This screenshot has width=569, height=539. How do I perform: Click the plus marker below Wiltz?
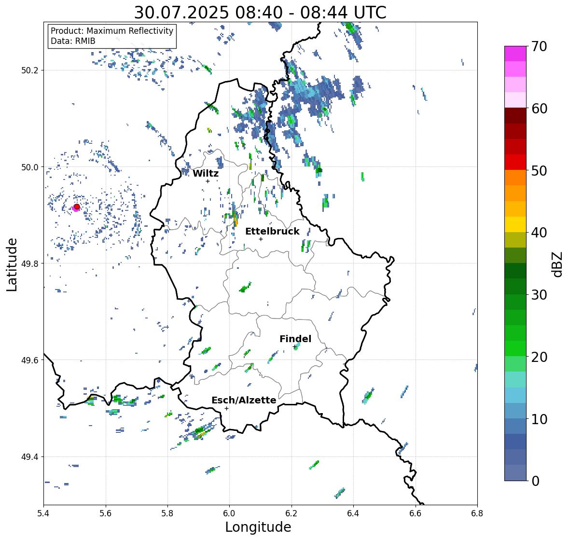pyautogui.click(x=208, y=181)
